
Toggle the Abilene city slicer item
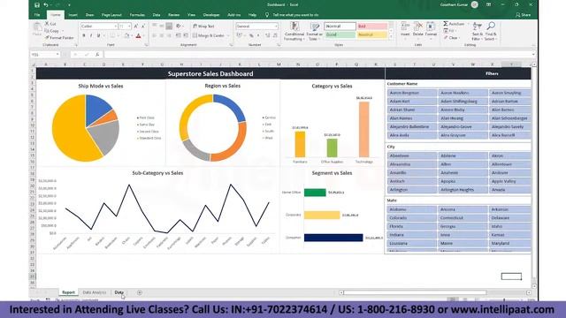(463, 155)
